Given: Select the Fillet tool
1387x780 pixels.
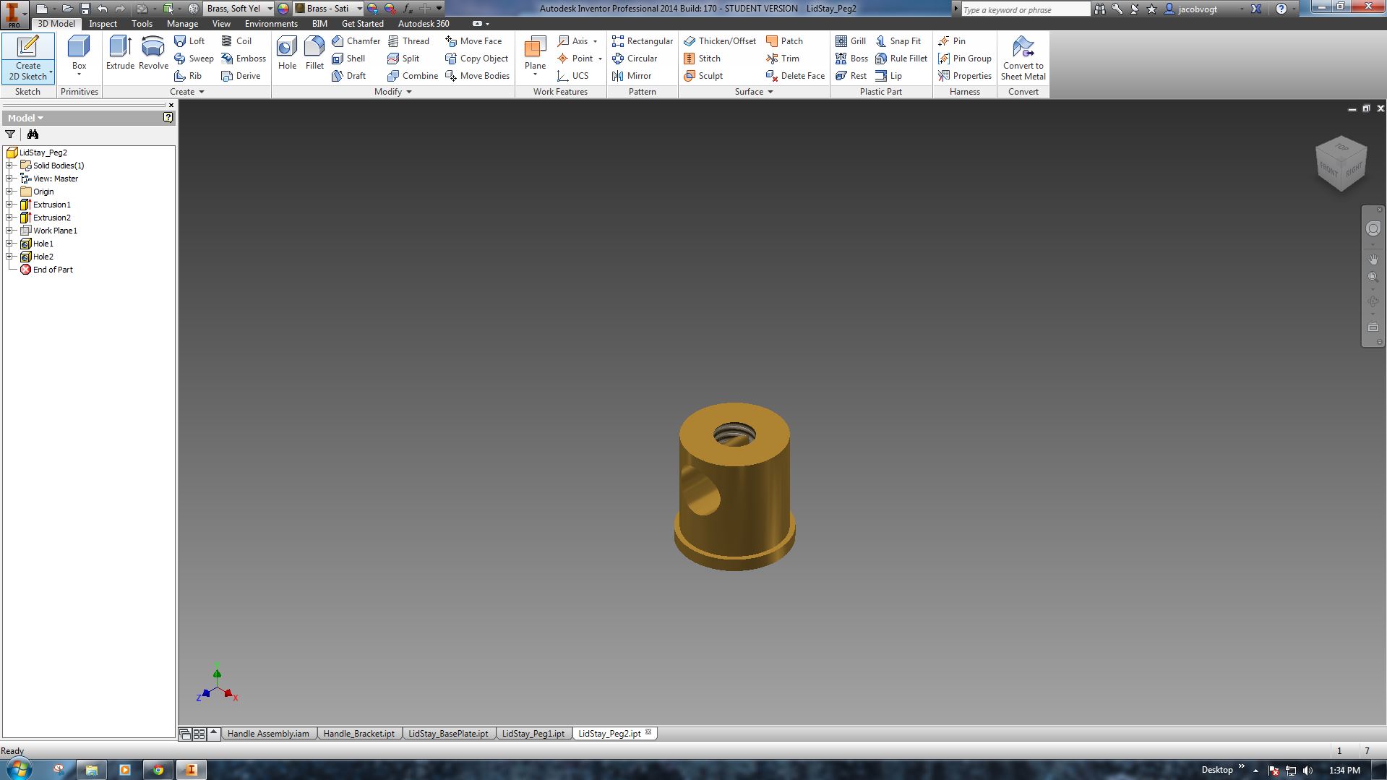Looking at the screenshot, I should pyautogui.click(x=314, y=53).
